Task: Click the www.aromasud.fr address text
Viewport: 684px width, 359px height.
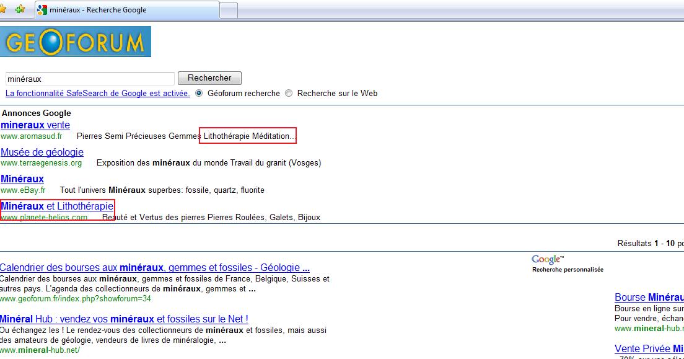Action: click(32, 136)
